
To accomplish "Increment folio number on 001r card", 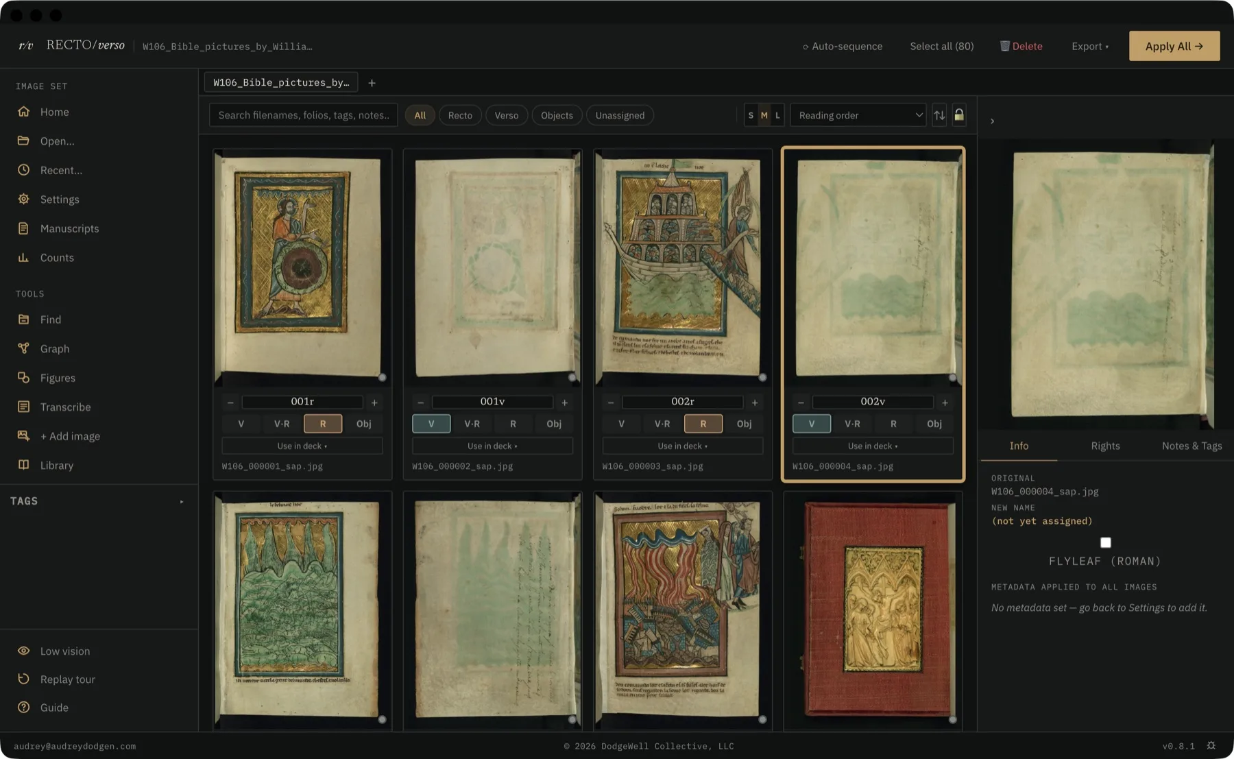I will tap(374, 402).
